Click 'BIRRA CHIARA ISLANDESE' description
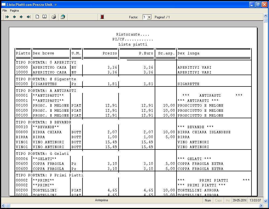This screenshot has width=269, height=209. (x=204, y=132)
